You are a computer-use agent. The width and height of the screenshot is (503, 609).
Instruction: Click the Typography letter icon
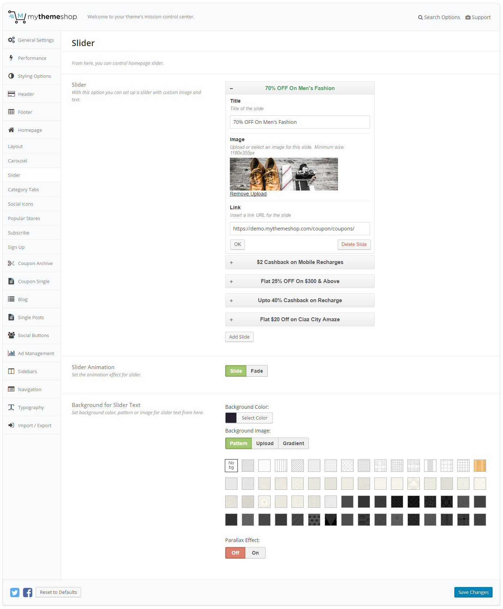[11, 407]
